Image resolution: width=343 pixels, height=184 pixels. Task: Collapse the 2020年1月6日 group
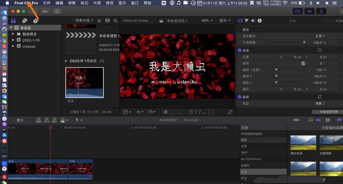pyautogui.click(x=66, y=61)
